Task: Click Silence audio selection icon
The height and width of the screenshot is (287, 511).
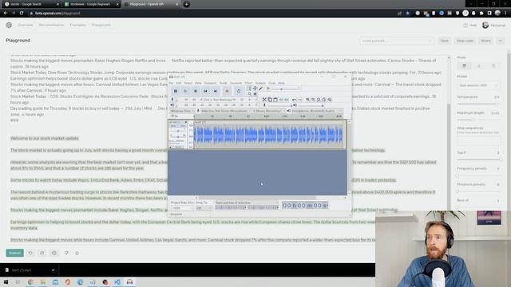Action: point(287,100)
